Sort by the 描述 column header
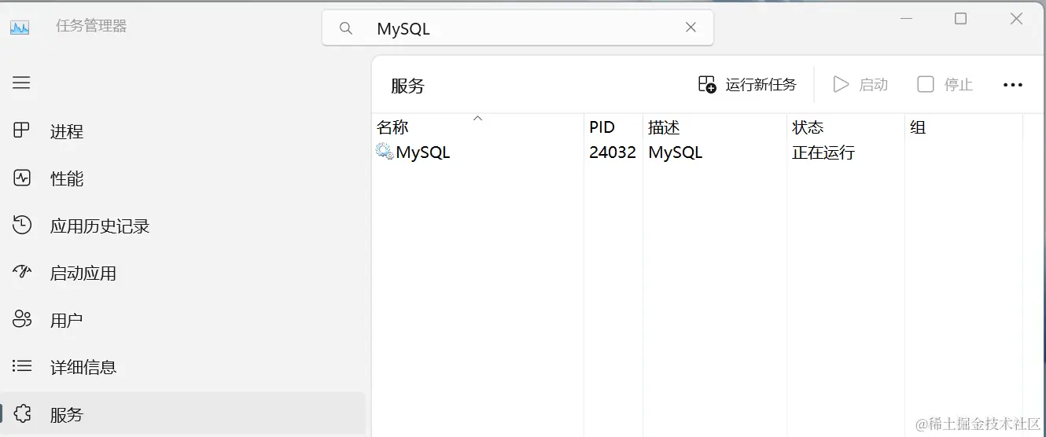The image size is (1046, 437). pyautogui.click(x=715, y=127)
